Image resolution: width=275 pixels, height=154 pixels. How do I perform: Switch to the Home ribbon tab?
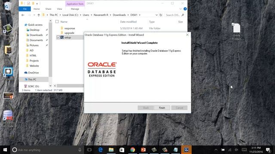[37, 9]
